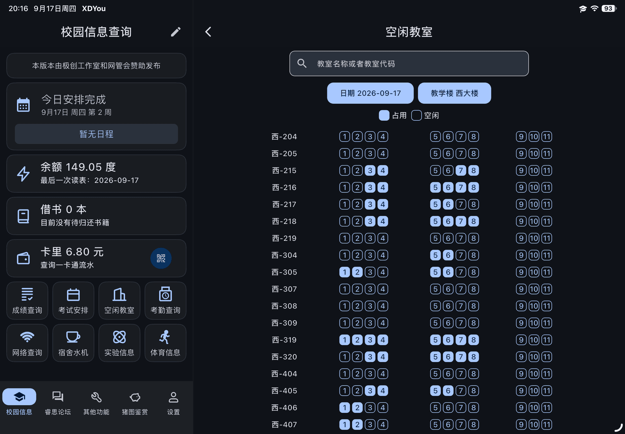Click period 5 for room 西-216
Screen dimensions: 625x434
[x=436, y=187]
